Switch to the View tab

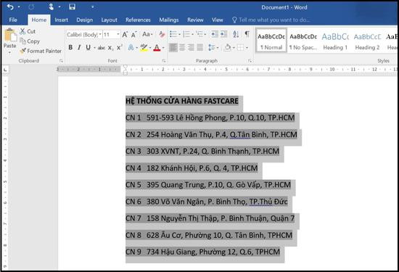pyautogui.click(x=218, y=20)
